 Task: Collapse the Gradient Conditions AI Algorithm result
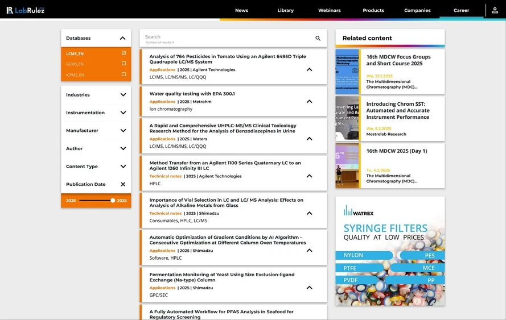pos(309,251)
